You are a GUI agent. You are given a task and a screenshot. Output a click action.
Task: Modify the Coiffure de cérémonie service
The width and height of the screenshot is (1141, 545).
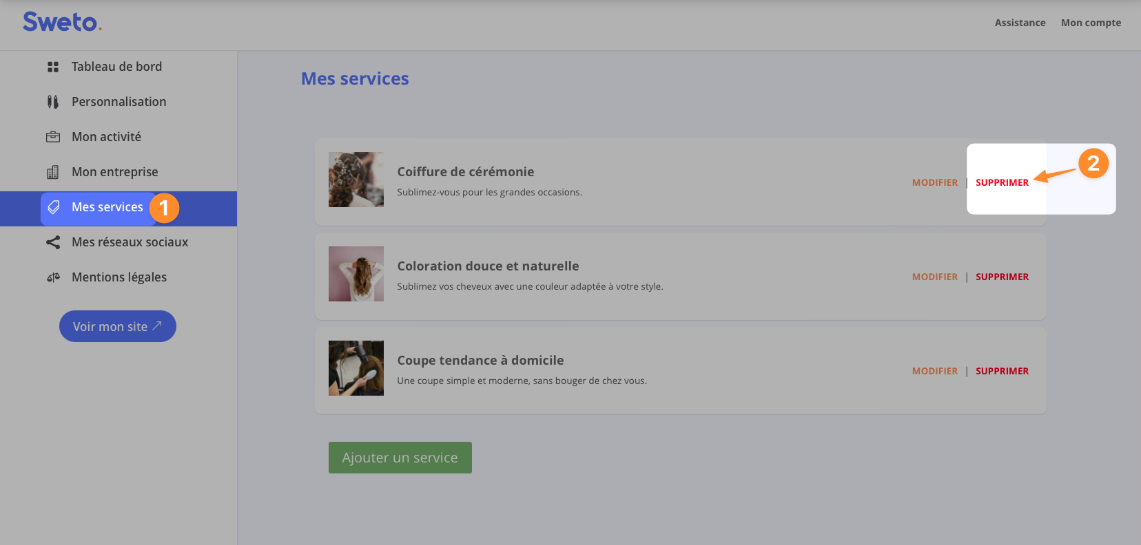[x=935, y=182]
